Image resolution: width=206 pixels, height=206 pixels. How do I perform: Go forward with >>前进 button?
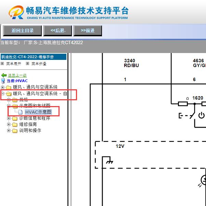[x=88, y=31]
